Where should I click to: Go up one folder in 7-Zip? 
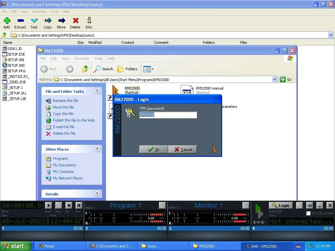point(4,35)
